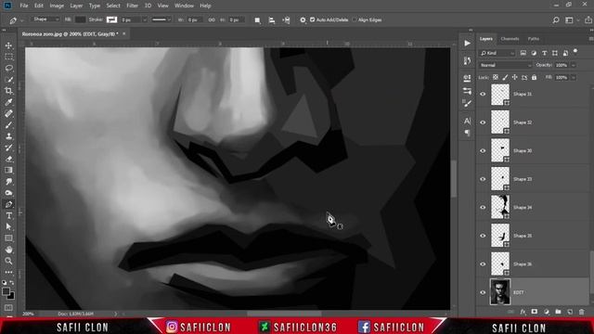594x334 pixels.
Task: Hide the Shape 36 layer
Action: point(483,264)
